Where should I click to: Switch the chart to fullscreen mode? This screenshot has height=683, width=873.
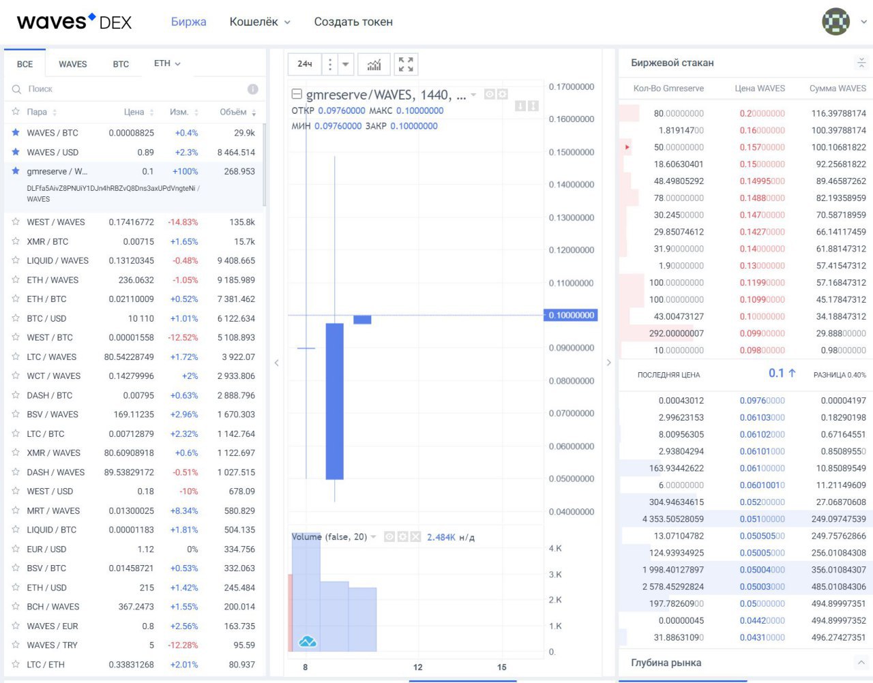pos(406,64)
